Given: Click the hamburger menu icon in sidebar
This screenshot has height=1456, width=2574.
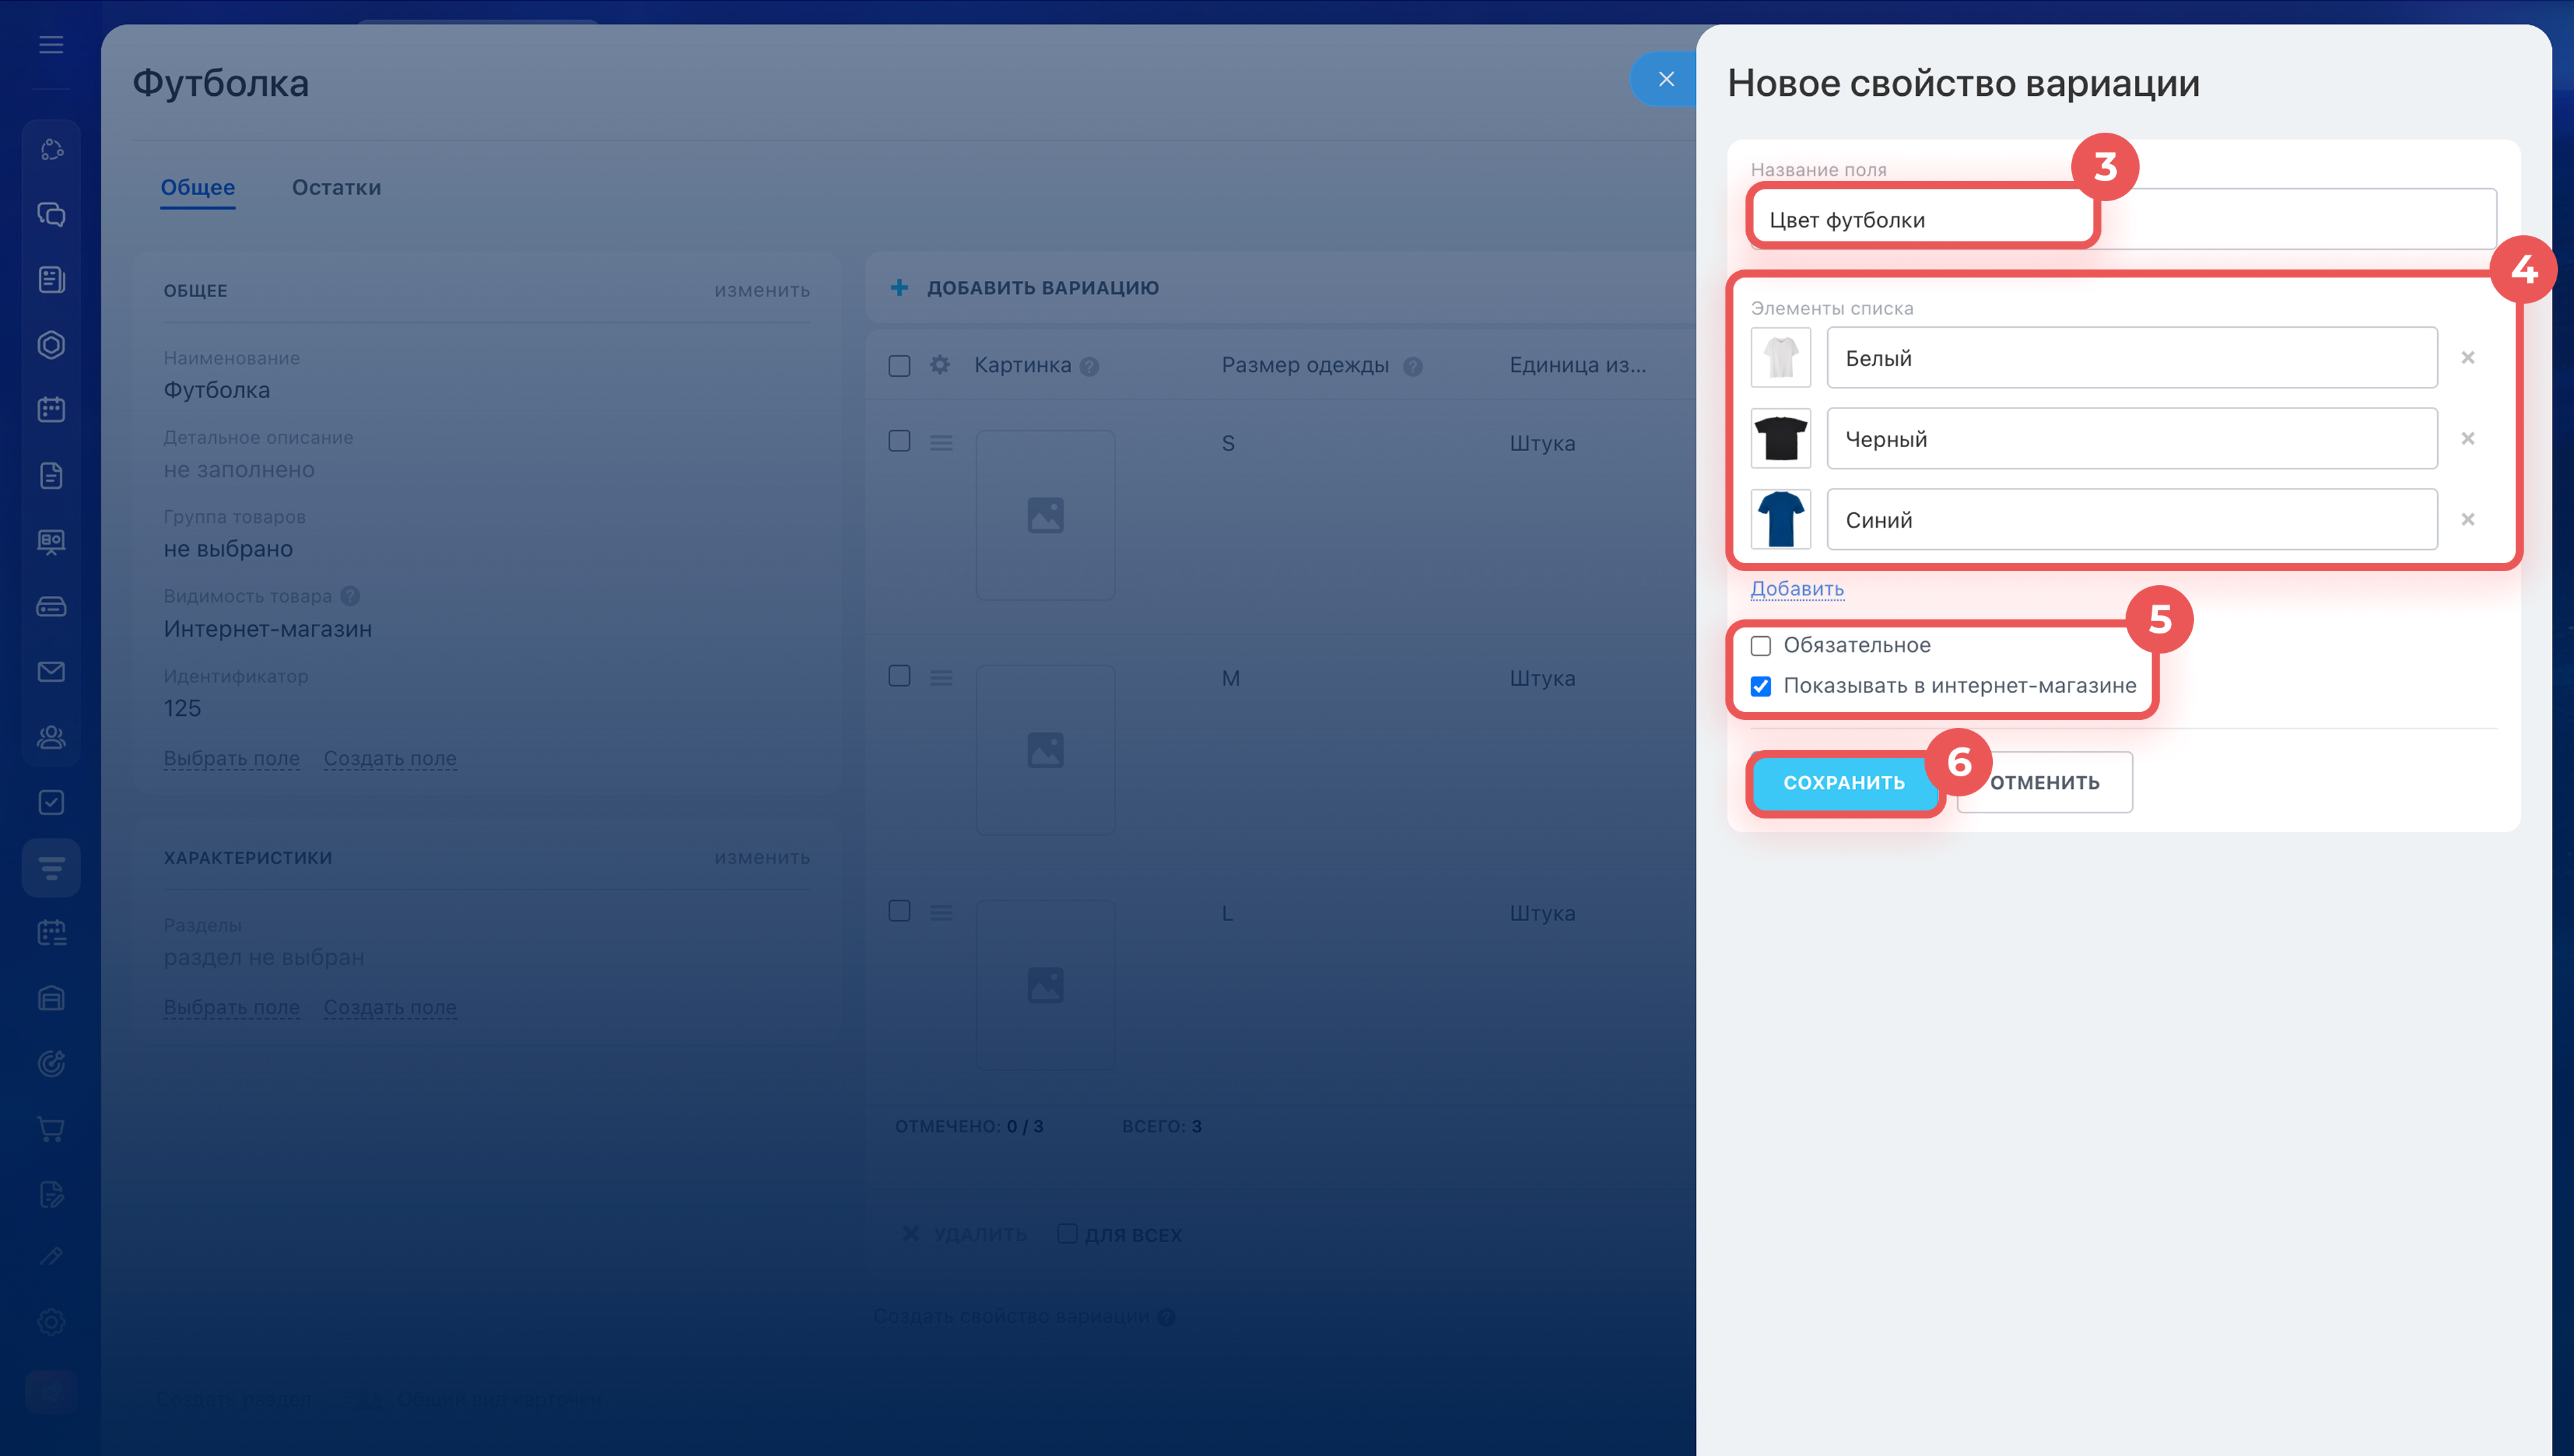Looking at the screenshot, I should [51, 44].
